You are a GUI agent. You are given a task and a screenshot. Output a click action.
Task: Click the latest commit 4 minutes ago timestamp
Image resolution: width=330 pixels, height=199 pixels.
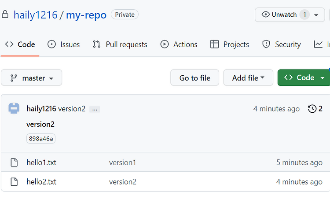[x=276, y=109]
